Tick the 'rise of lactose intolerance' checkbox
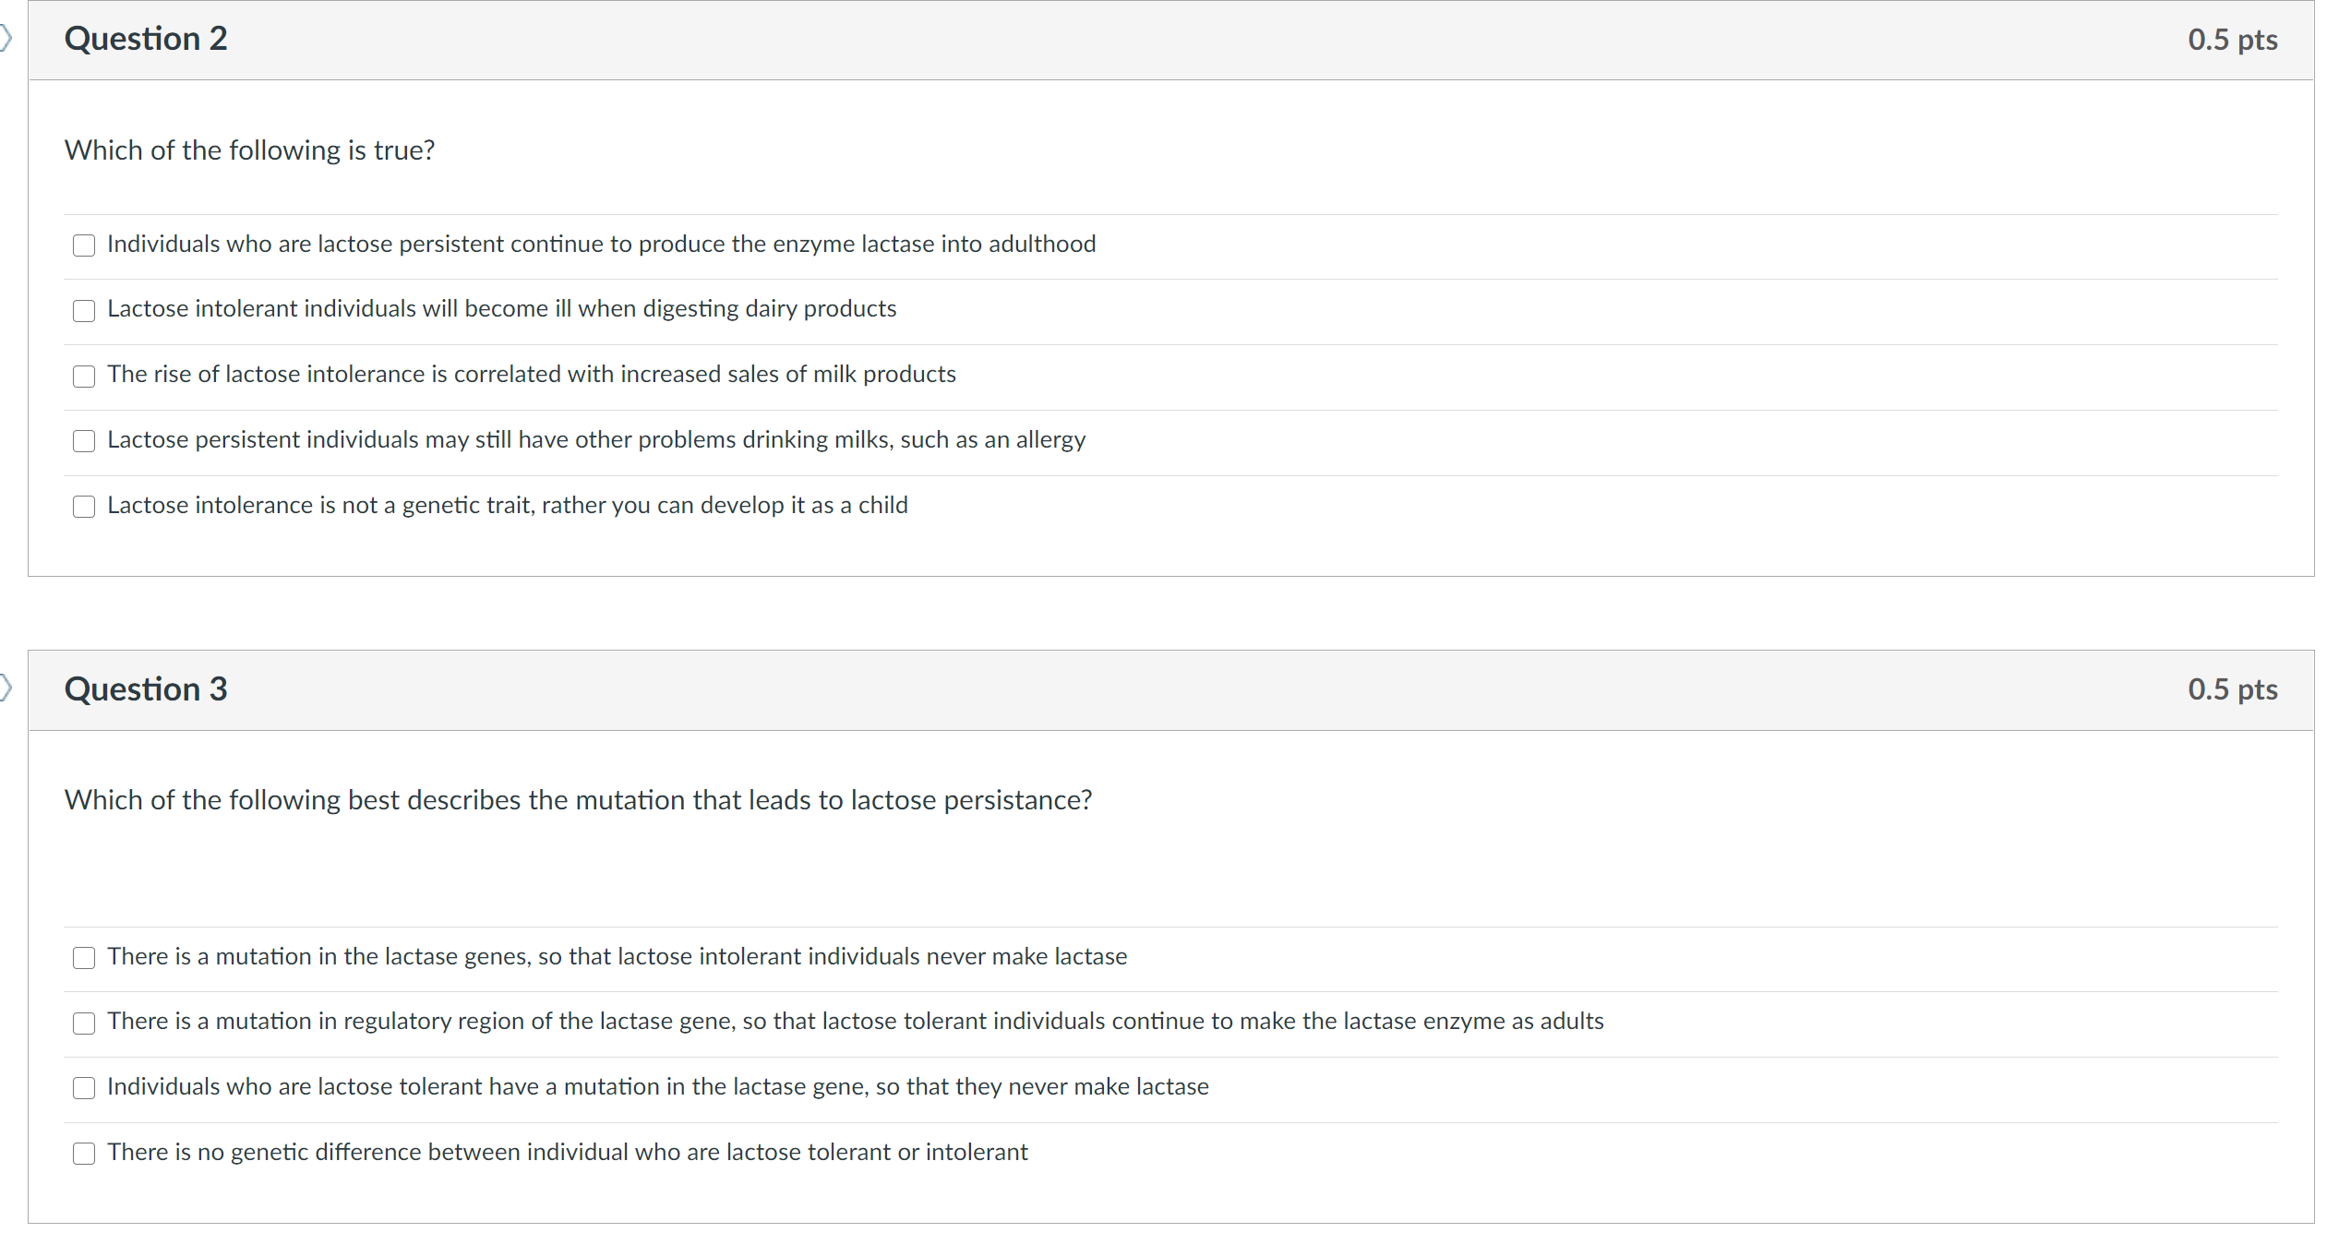Image resolution: width=2339 pixels, height=1233 pixels. click(84, 377)
